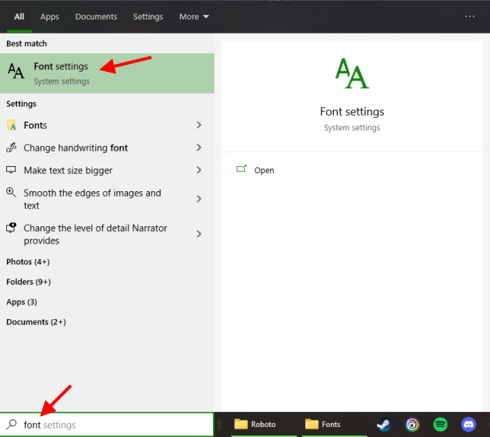The image size is (490, 437).
Task: Open the Roboto folder in the taskbar
Action: pyautogui.click(x=263, y=425)
